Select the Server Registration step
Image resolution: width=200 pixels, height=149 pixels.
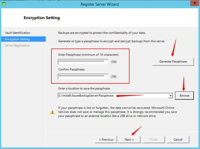17,46
